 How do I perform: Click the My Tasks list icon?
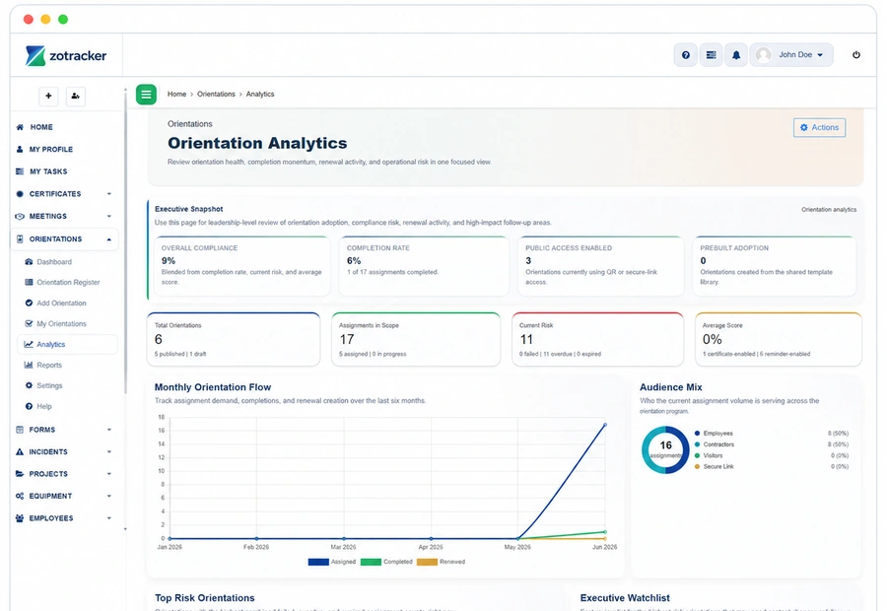tap(20, 171)
